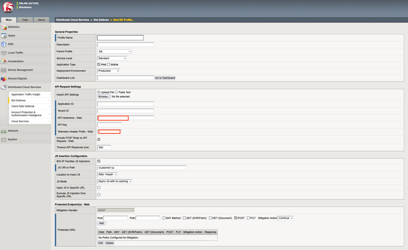
Task: Open Client-Side Defense menu item
Action: pos(23,107)
